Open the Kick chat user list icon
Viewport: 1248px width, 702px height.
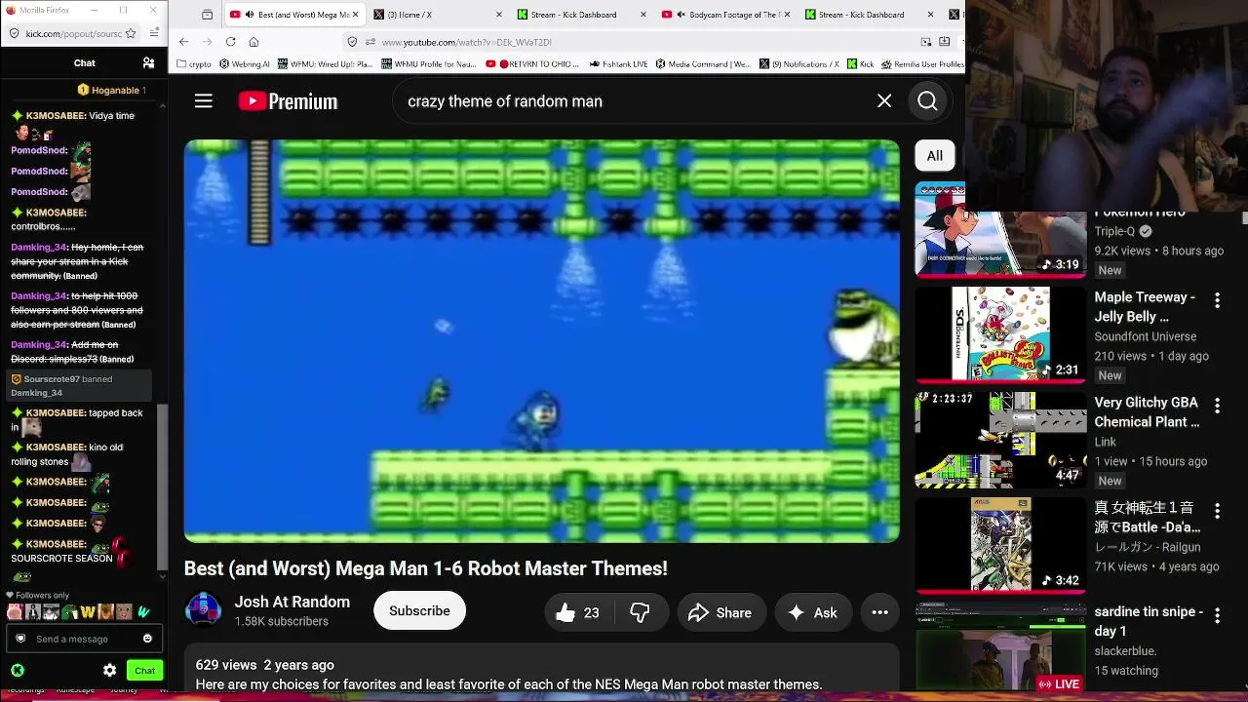point(148,63)
